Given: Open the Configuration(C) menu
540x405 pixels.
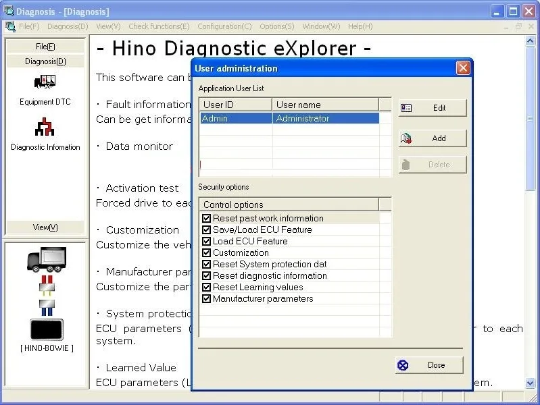Looking at the screenshot, I should [224, 26].
